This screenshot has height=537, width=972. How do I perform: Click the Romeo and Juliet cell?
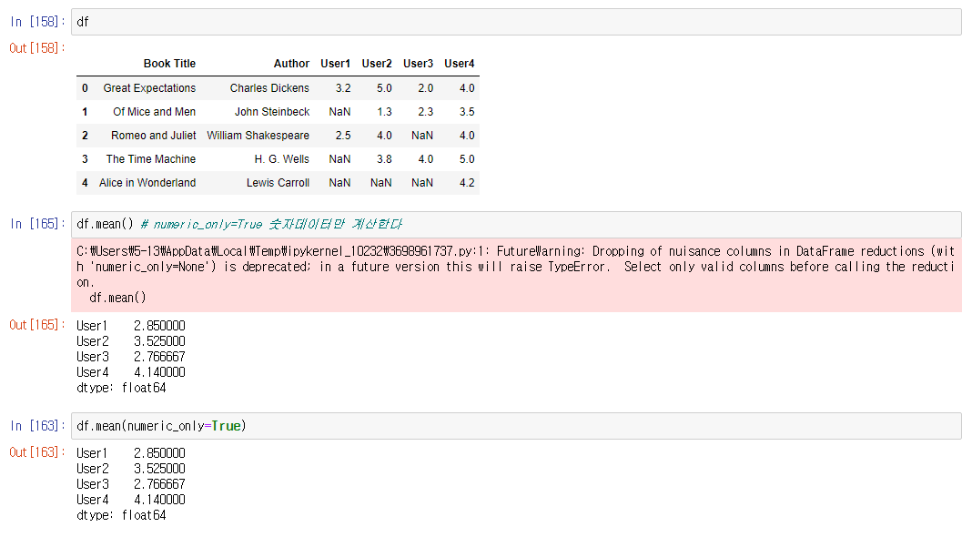tap(154, 136)
